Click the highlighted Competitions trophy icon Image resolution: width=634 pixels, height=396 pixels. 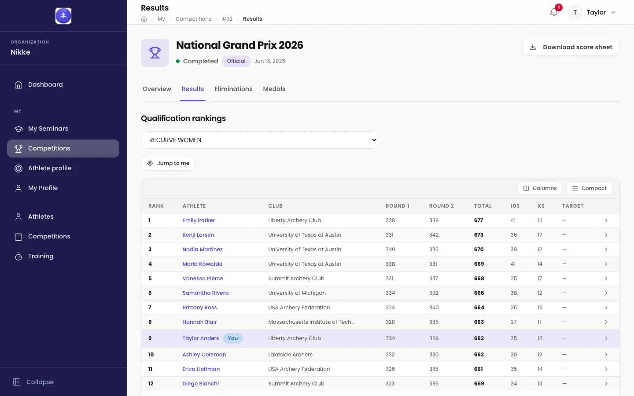coord(18,148)
